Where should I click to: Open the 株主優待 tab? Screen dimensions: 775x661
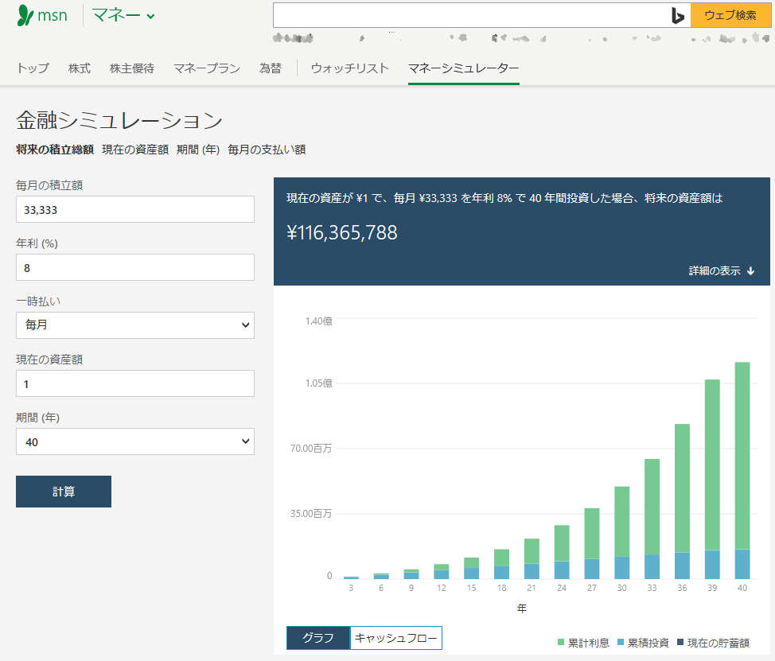(132, 68)
